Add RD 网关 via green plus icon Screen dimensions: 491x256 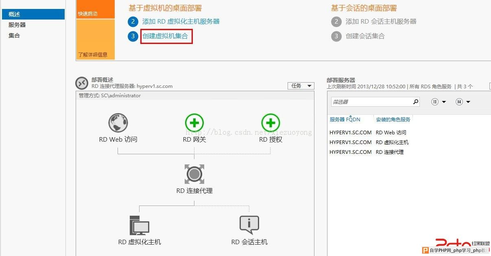tap(194, 123)
